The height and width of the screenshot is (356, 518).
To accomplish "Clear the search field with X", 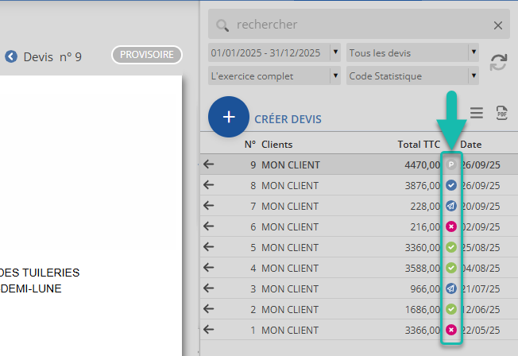I will click(498, 25).
